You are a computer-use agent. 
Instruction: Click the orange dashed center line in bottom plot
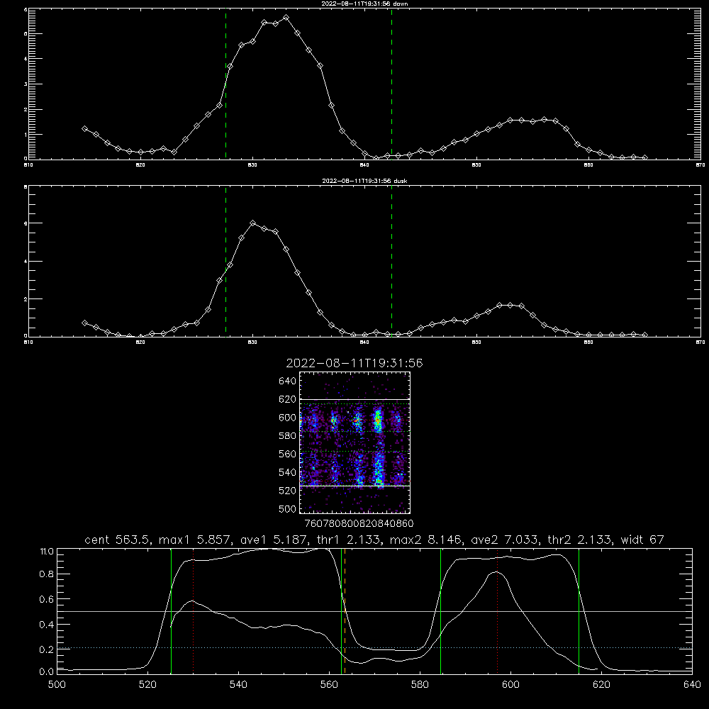345,611
